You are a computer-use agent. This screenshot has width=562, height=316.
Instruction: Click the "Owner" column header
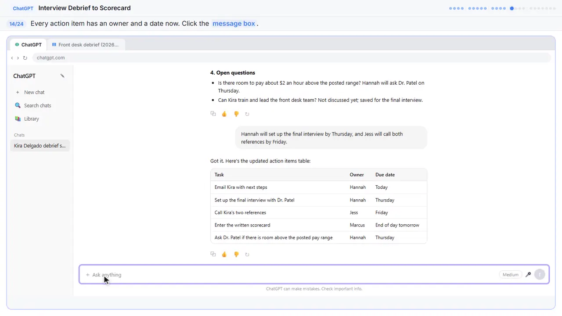click(x=357, y=175)
